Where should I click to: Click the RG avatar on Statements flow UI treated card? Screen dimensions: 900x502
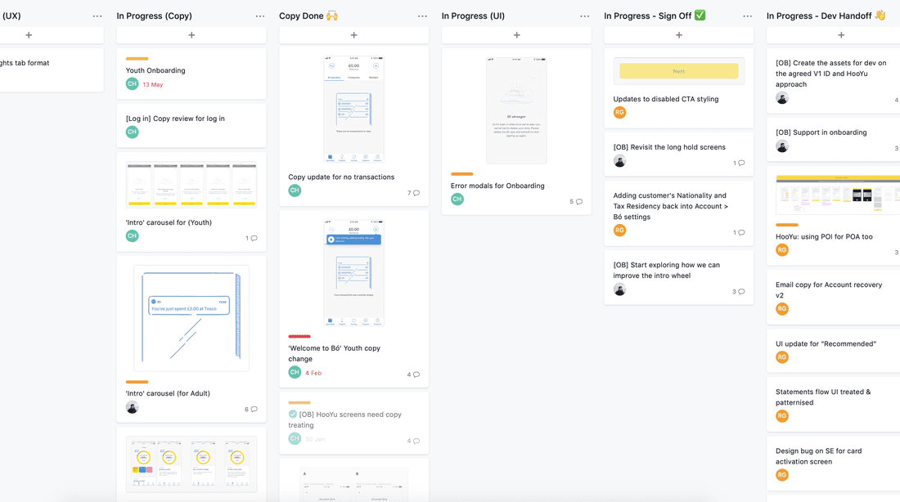click(x=781, y=416)
